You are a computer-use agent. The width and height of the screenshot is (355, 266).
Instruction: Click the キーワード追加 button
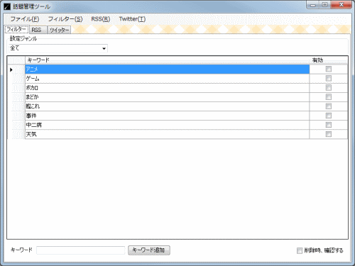tap(149, 250)
